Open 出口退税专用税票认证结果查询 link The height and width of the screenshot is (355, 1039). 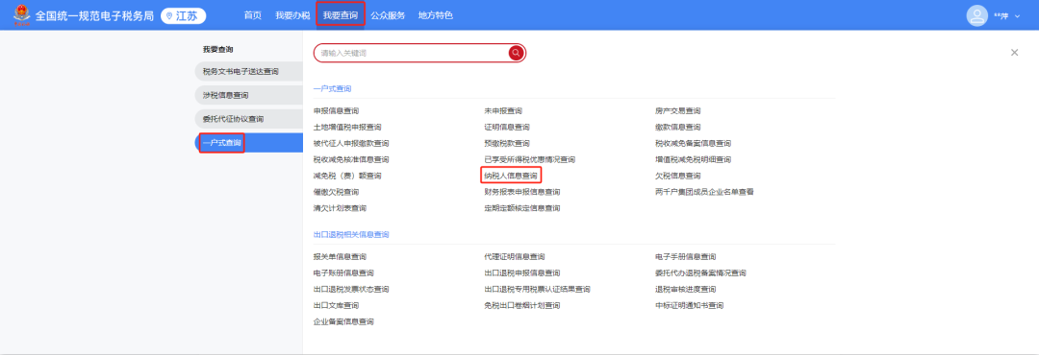click(x=538, y=290)
